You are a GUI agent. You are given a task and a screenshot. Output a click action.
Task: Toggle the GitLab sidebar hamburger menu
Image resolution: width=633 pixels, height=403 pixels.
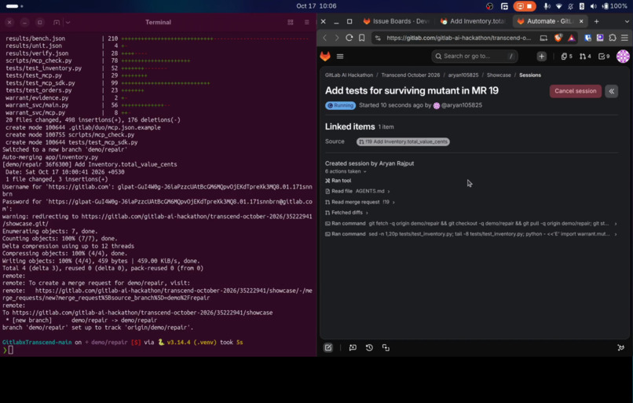(340, 57)
